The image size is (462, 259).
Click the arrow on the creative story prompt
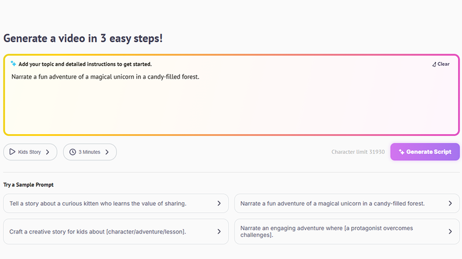(219, 231)
